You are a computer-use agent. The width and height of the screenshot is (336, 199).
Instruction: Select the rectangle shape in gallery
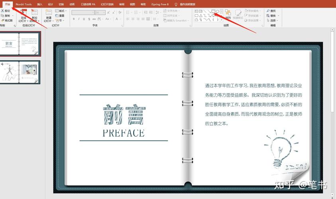(x=213, y=11)
